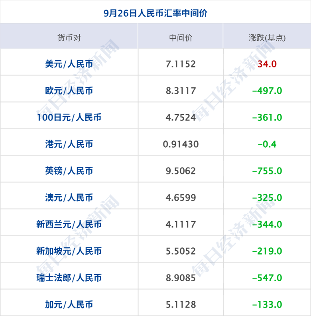The height and width of the screenshot is (316, 311).
Task: Click the Euro midpoint value 8.3117
Action: coord(181,91)
